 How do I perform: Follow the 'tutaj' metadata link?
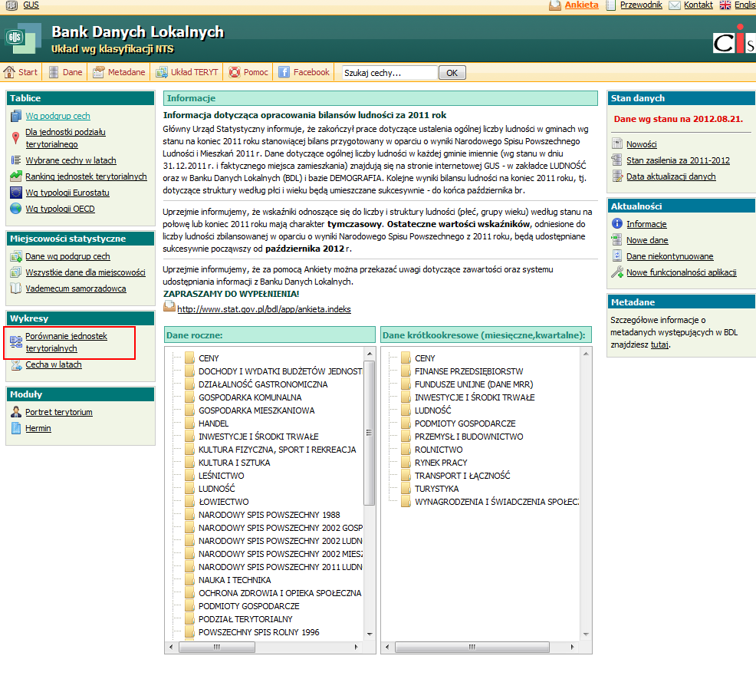coord(659,344)
